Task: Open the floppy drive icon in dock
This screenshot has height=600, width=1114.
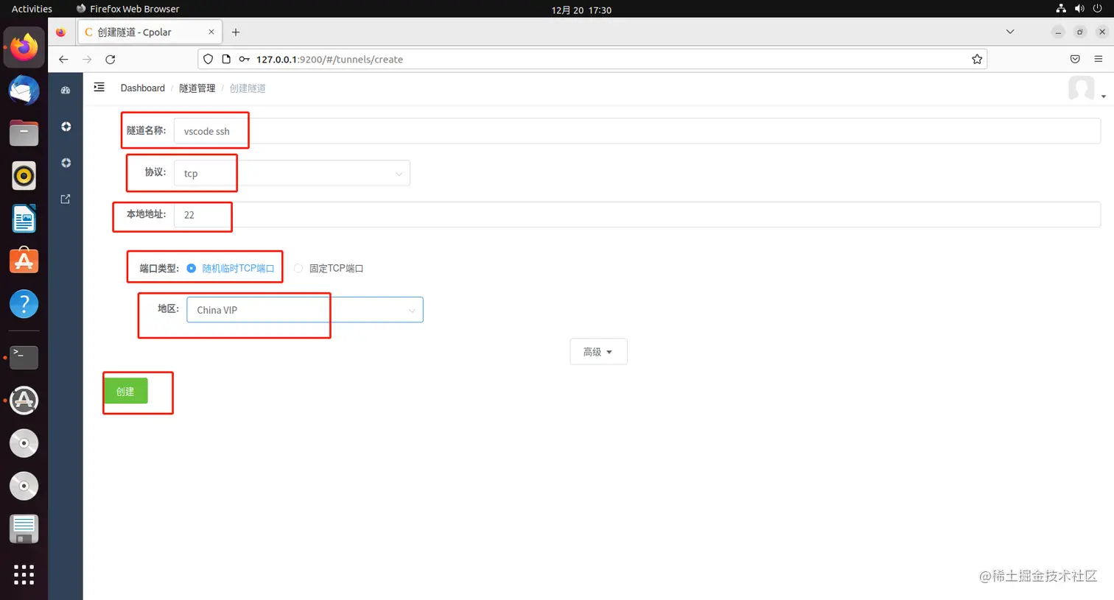Action: 24,529
